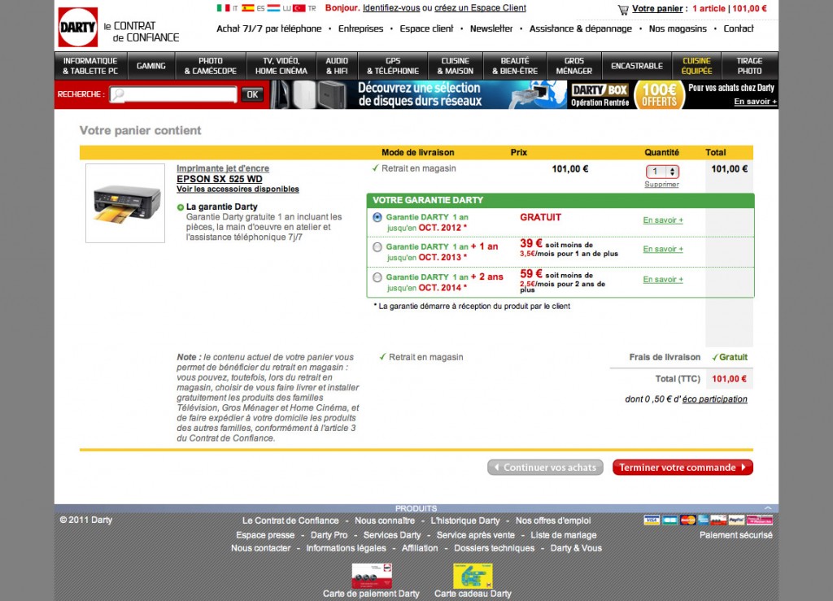Open the EPSON SX 525 WD product link
The image size is (833, 601).
click(x=220, y=179)
